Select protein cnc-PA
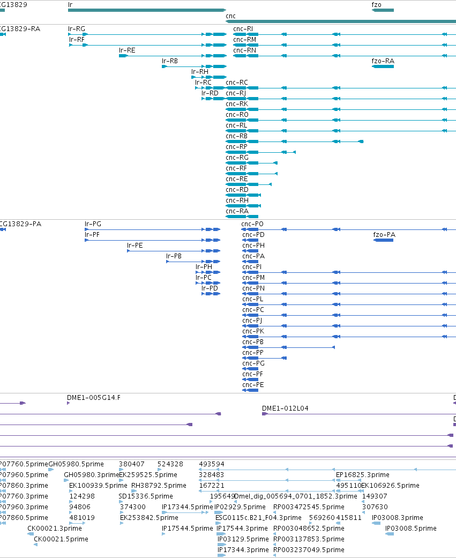The image size is (456, 558). tap(250, 262)
